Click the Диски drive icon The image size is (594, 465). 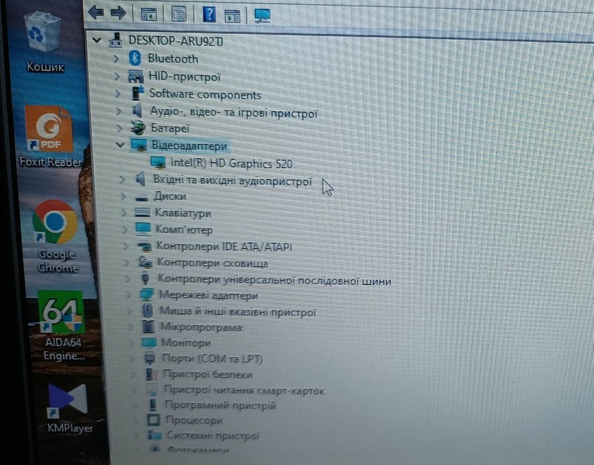(142, 198)
